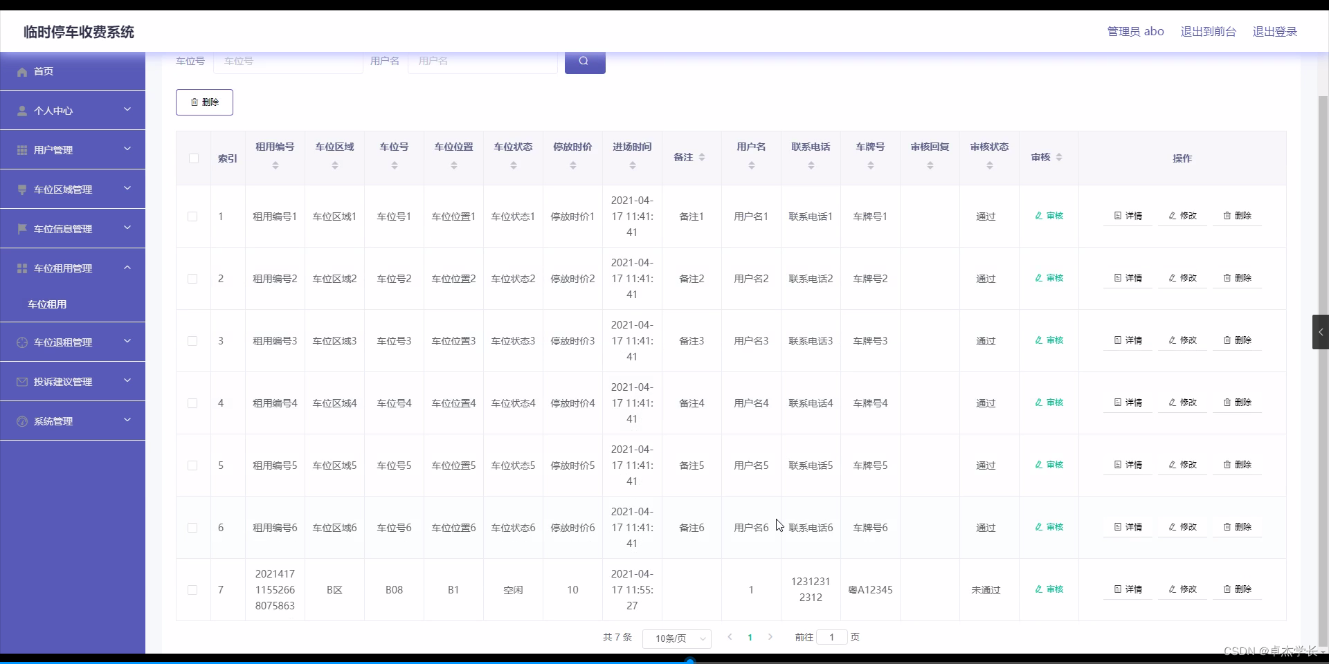Click the vertical page scrollbar
This screenshot has height=664, width=1329.
tap(1323, 370)
